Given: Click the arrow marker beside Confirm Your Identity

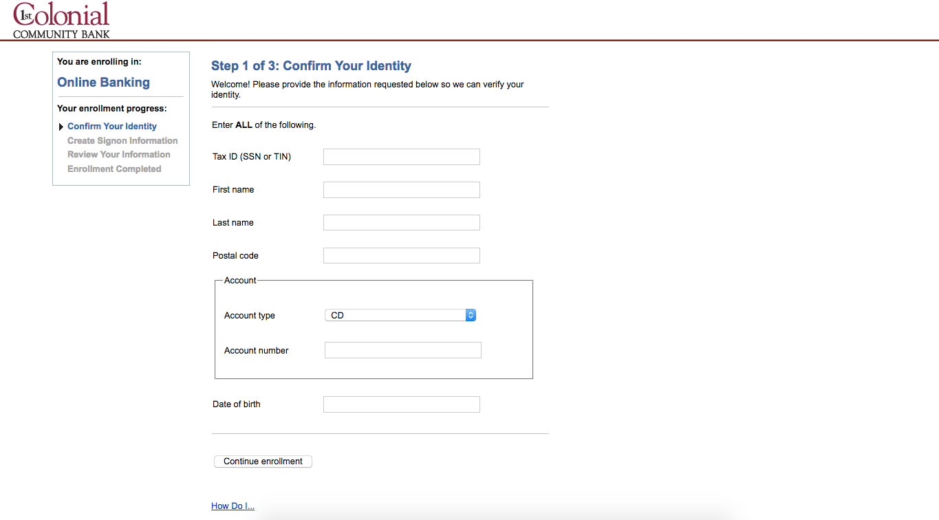Looking at the screenshot, I should tap(61, 127).
